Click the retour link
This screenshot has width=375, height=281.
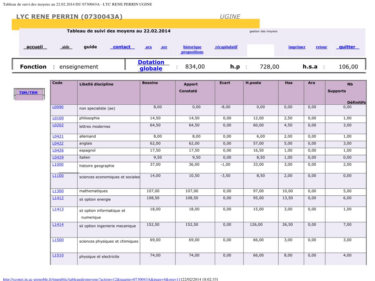point(322,47)
